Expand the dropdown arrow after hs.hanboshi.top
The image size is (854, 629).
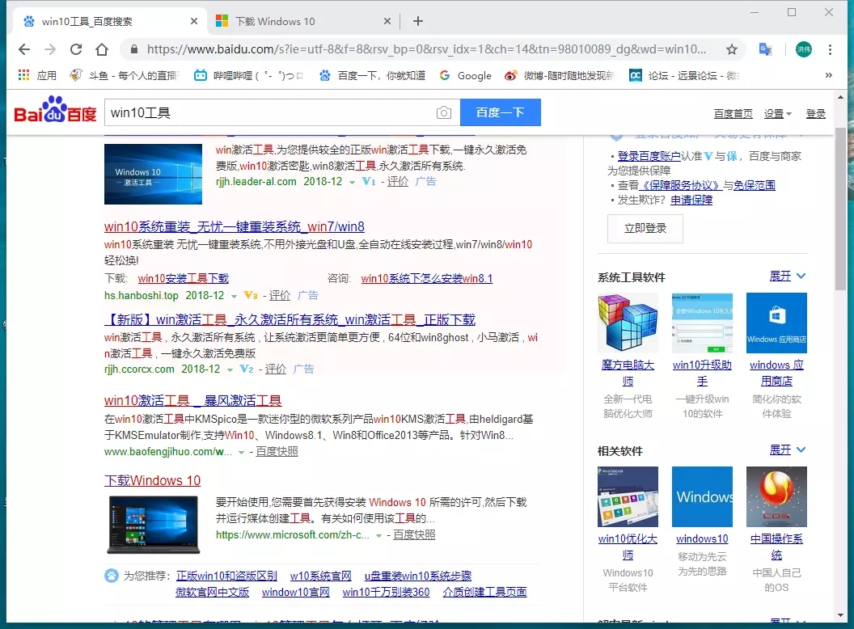(x=234, y=296)
